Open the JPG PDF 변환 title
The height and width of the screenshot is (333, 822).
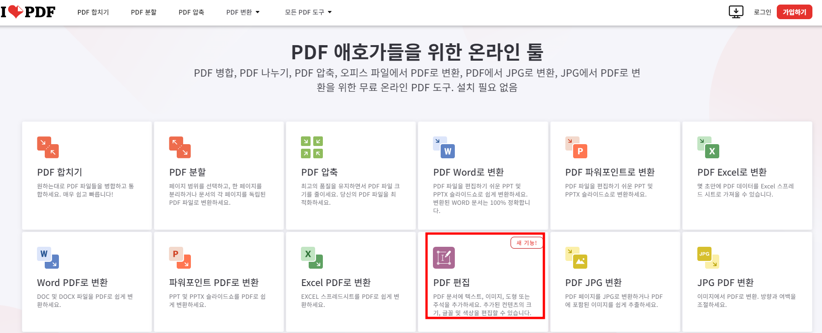click(x=726, y=282)
